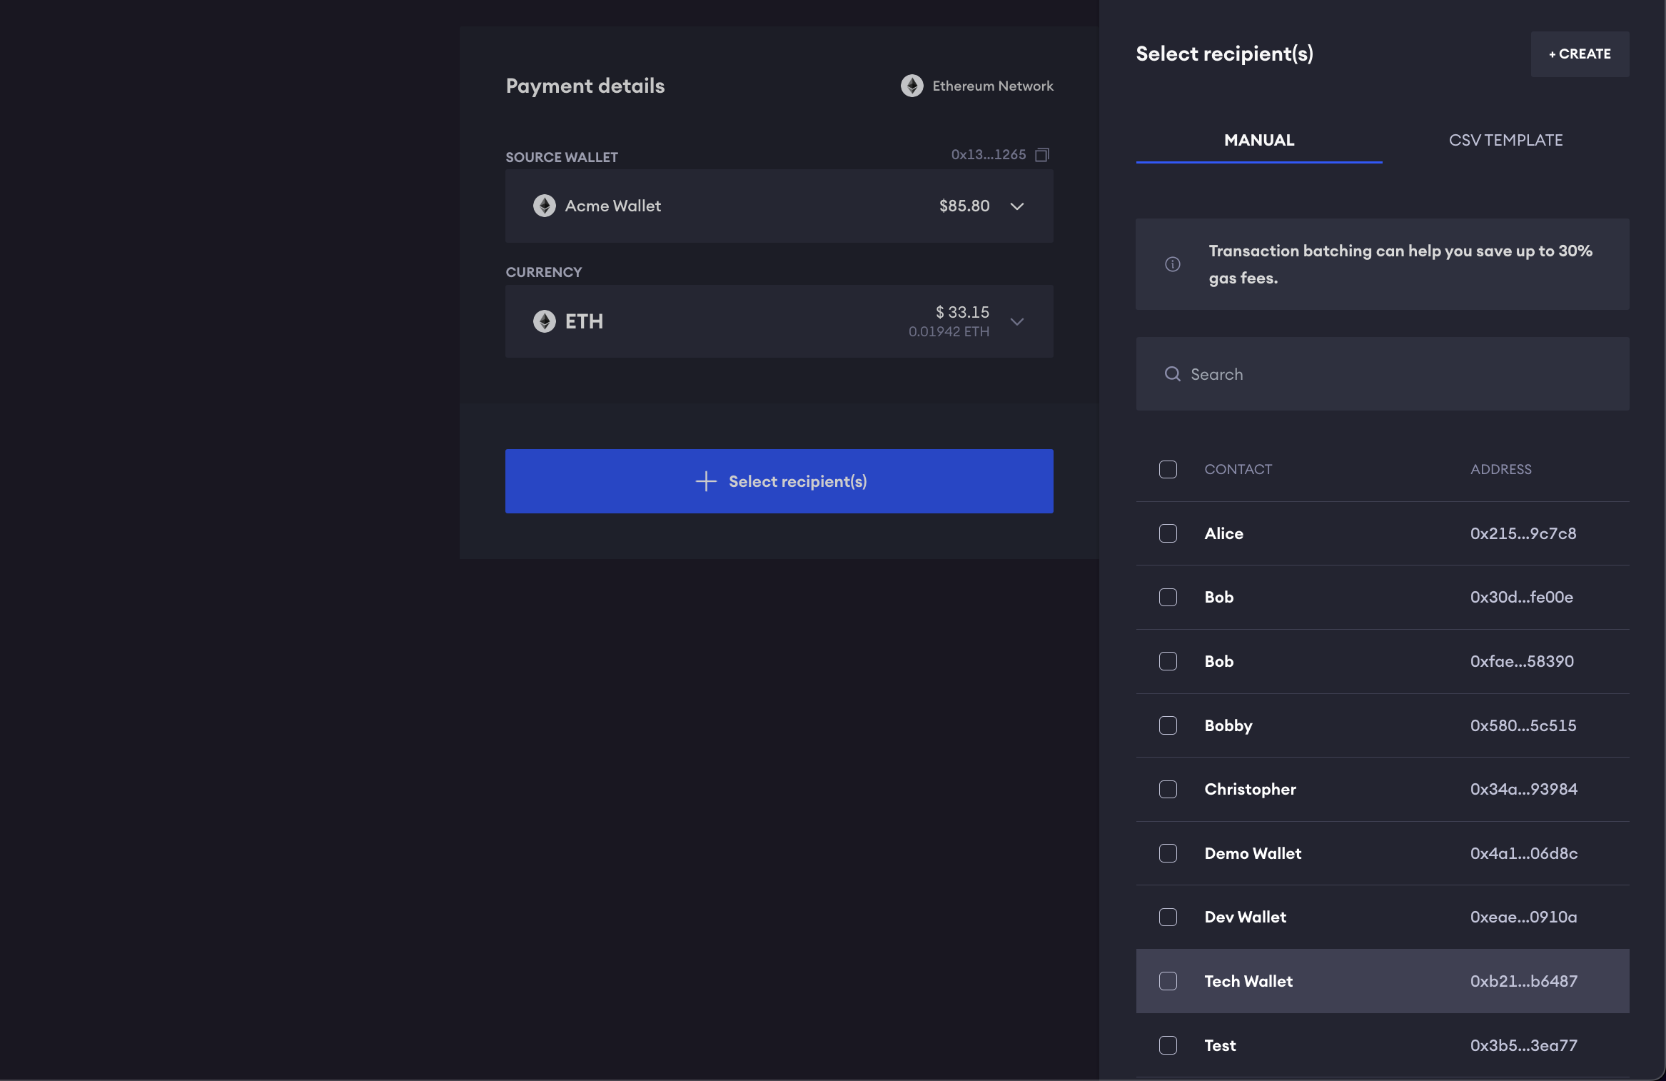Screen dimensions: 1666x1081
Task: Expand the Acme Wallet source dropdown
Action: coord(1016,206)
